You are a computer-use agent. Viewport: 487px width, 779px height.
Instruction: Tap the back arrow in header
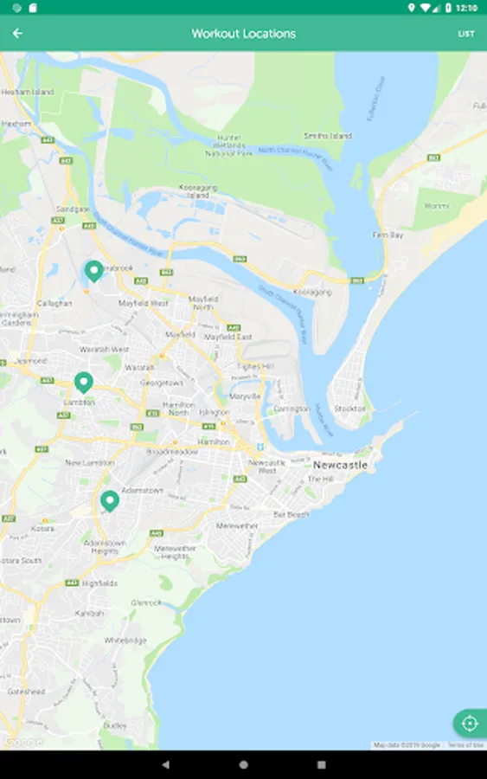pos(17,33)
